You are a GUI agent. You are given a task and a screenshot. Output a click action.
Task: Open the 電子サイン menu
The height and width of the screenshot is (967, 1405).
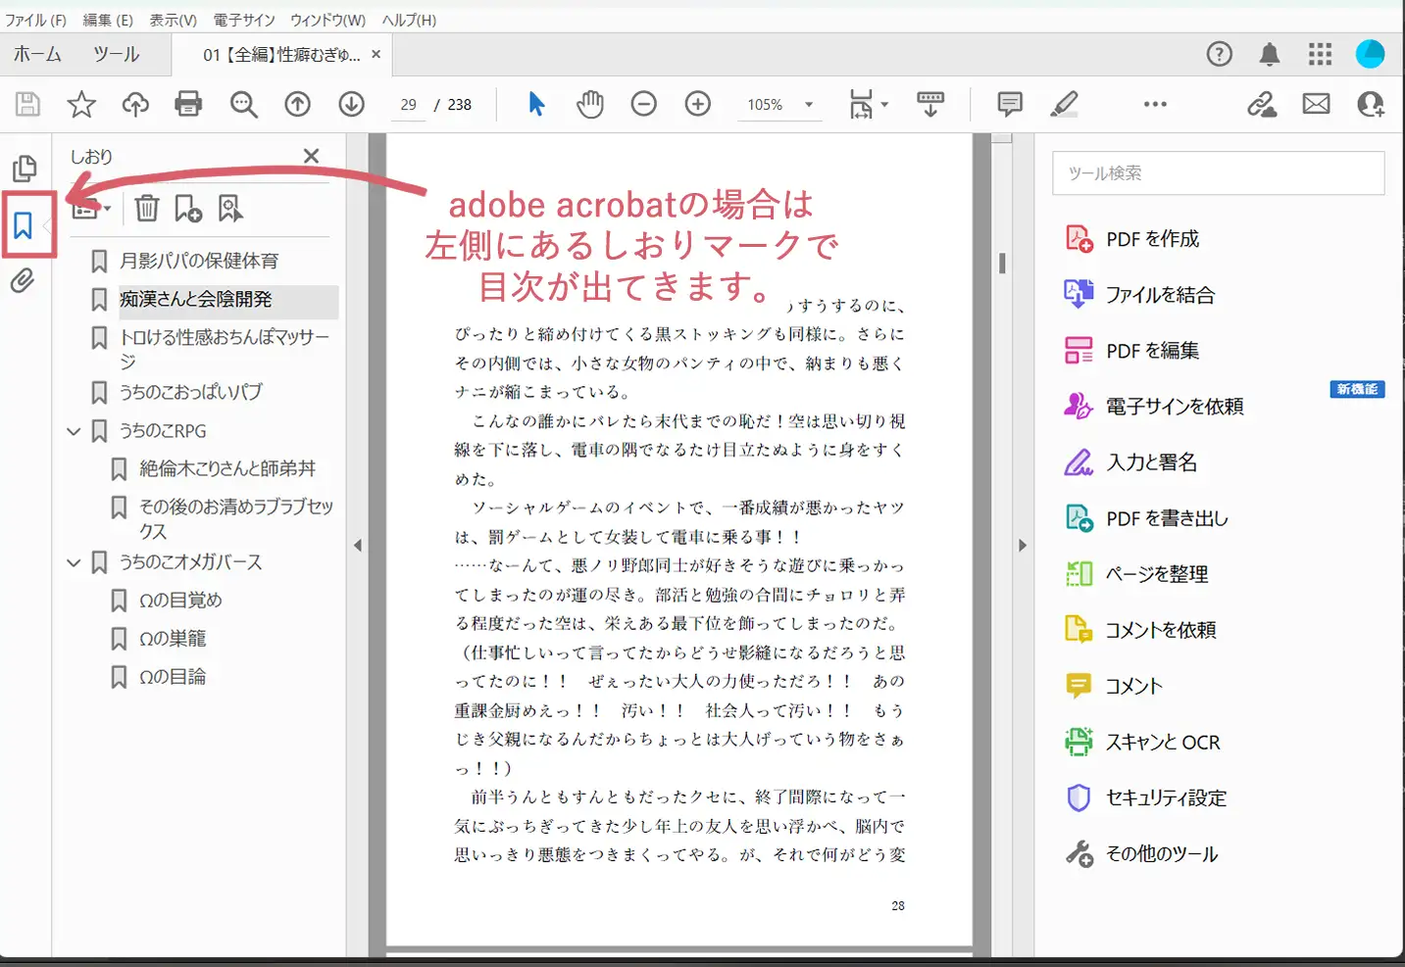[243, 20]
